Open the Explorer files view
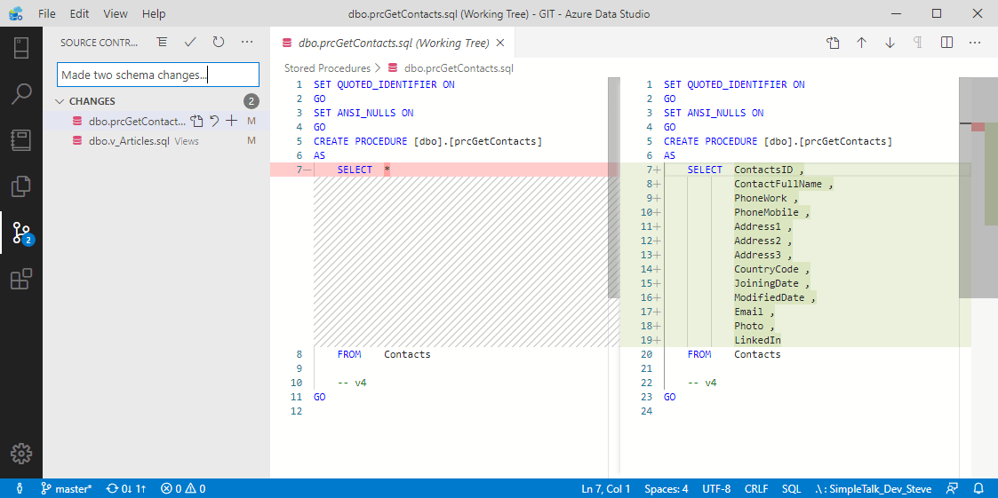The height and width of the screenshot is (498, 998). [21, 186]
